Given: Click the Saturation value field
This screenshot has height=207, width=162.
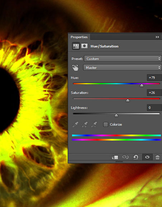Looking at the screenshot, I should coord(154,93).
